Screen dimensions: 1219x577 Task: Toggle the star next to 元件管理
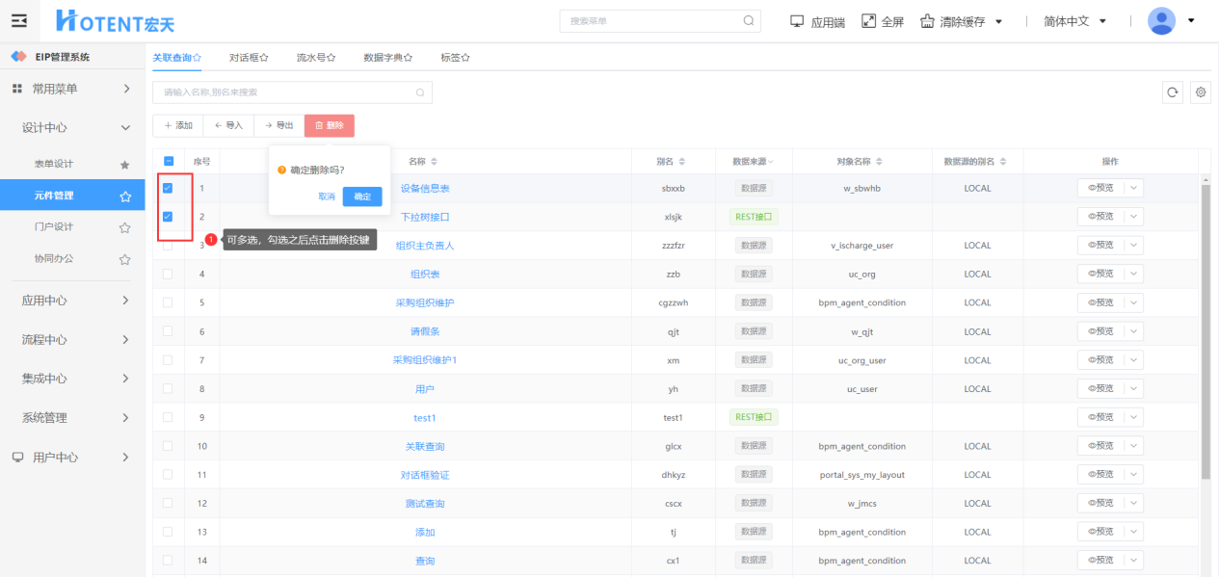tap(124, 197)
